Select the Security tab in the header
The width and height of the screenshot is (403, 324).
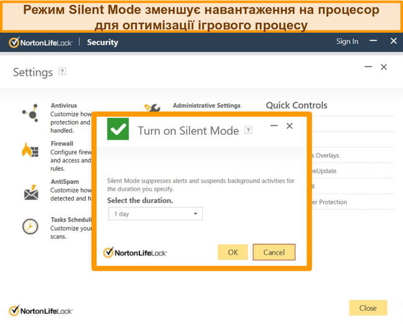(102, 42)
